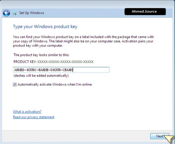The height and width of the screenshot is (144, 175).
Task: Click the product key description paragraph
Action: coord(83,41)
